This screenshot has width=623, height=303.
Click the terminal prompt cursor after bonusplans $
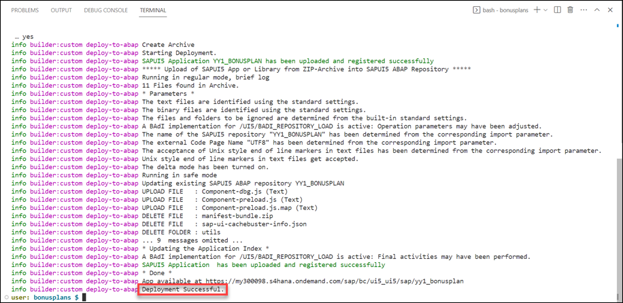click(x=84, y=297)
